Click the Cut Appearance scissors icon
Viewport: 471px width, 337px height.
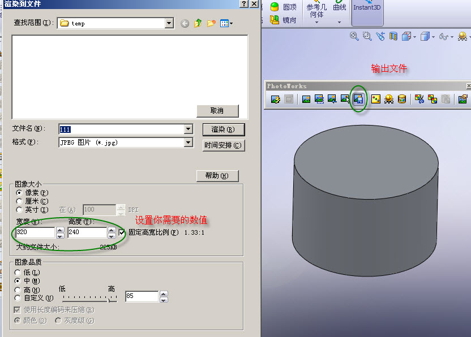419,99
